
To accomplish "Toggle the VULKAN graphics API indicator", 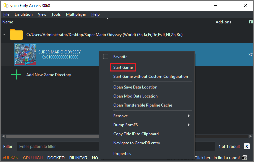I will click(11, 158).
